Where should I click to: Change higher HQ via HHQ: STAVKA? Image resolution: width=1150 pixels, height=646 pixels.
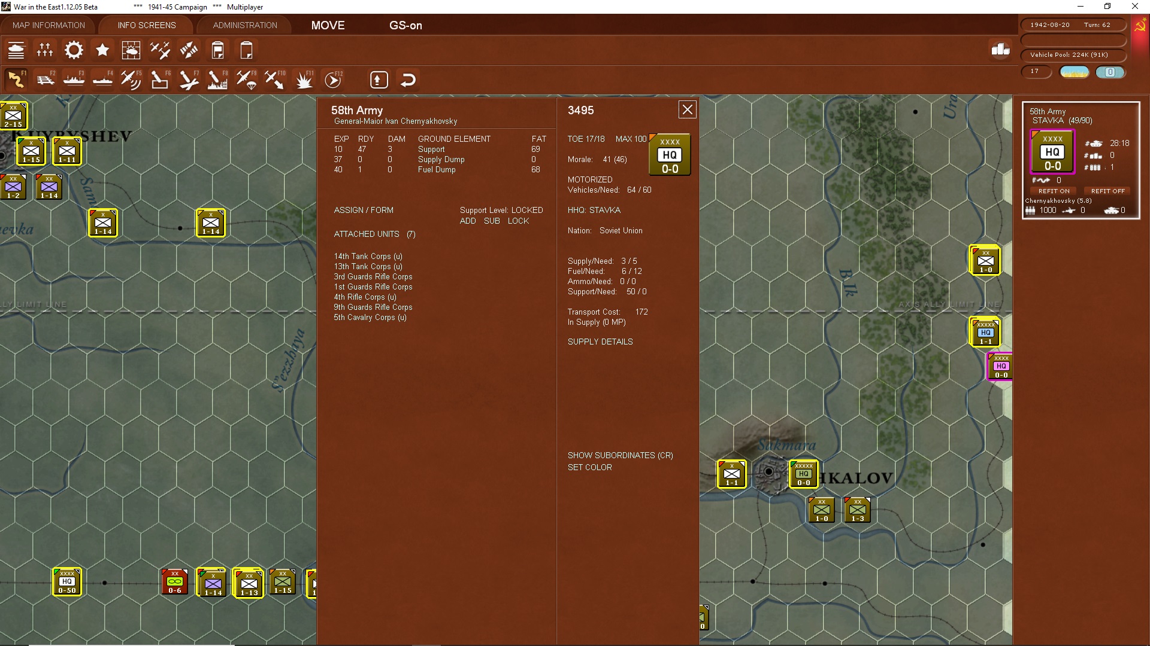594,210
